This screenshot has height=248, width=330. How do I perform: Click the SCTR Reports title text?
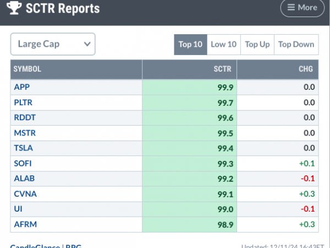click(x=63, y=8)
